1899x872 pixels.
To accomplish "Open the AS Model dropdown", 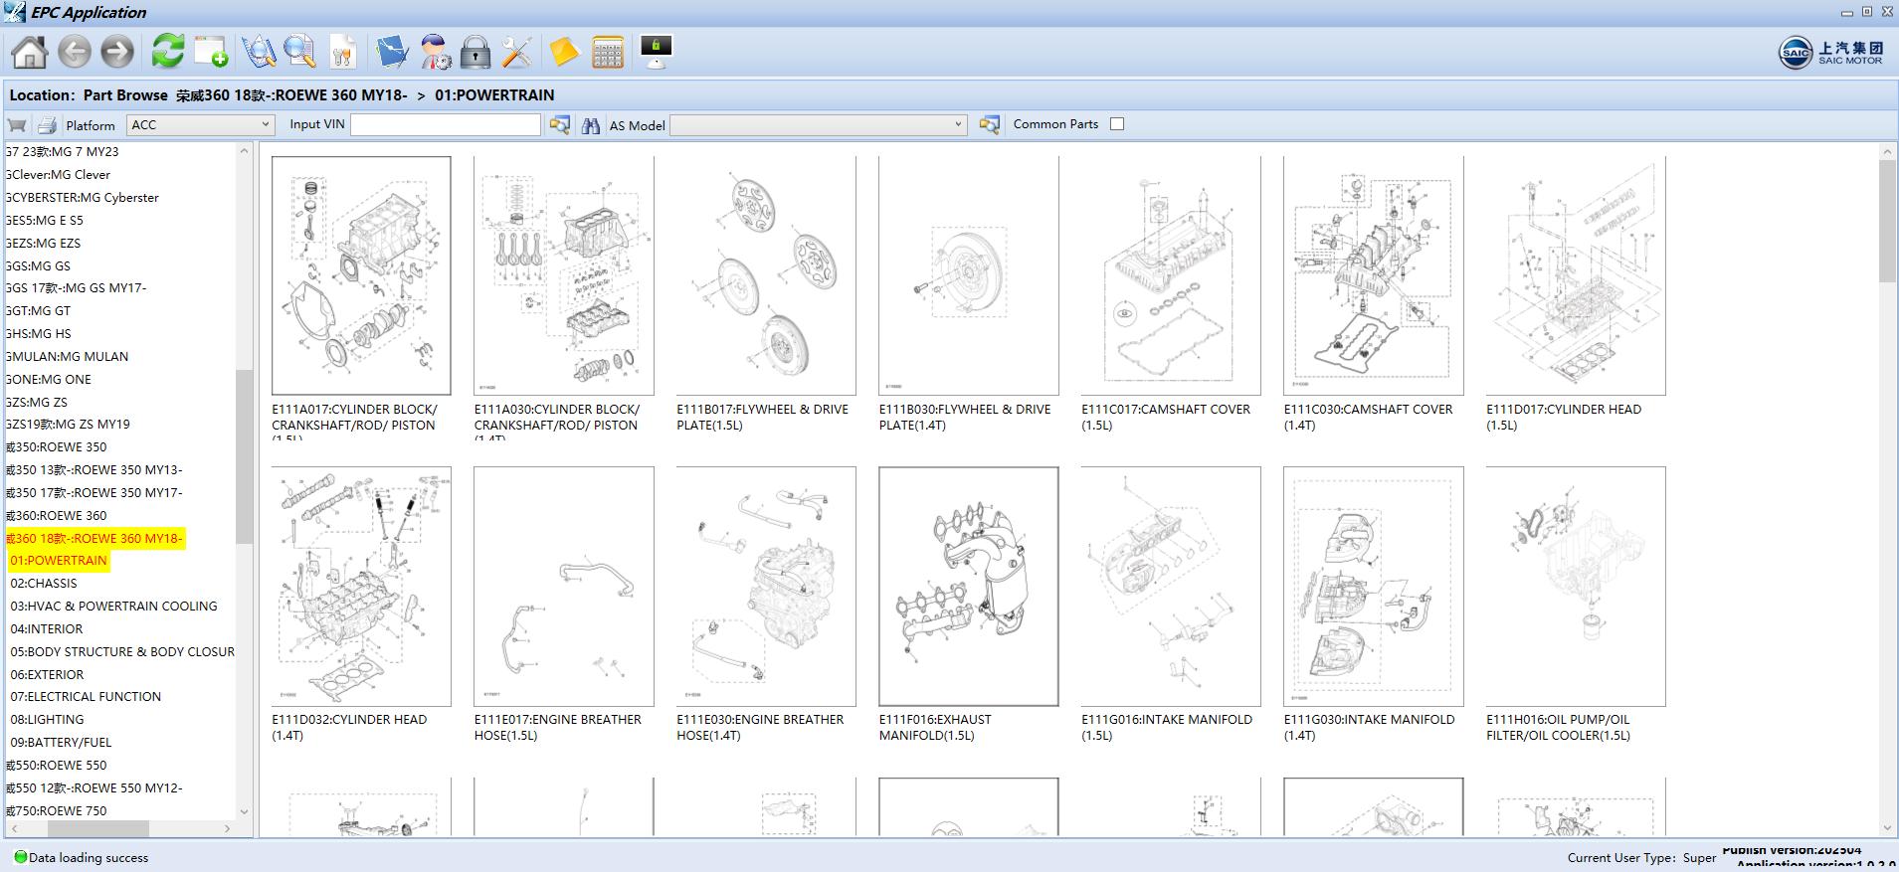I will (x=818, y=124).
